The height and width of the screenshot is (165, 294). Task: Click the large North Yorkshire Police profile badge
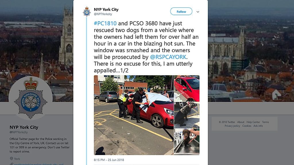pyautogui.click(x=31, y=98)
